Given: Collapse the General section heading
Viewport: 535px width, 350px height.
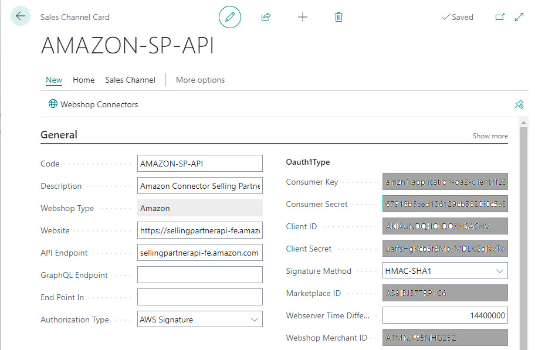Looking at the screenshot, I should (x=59, y=135).
